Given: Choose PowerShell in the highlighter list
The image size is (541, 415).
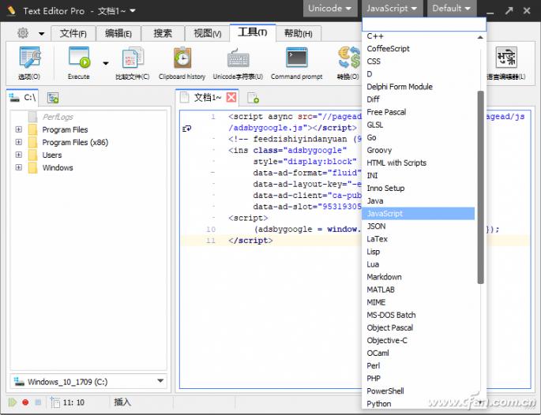Looking at the screenshot, I should coord(385,391).
